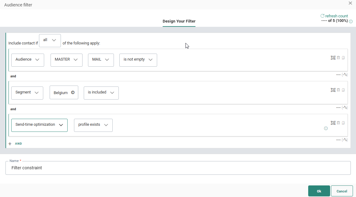Duplicate the Send-time optimization constraint row

(344, 123)
